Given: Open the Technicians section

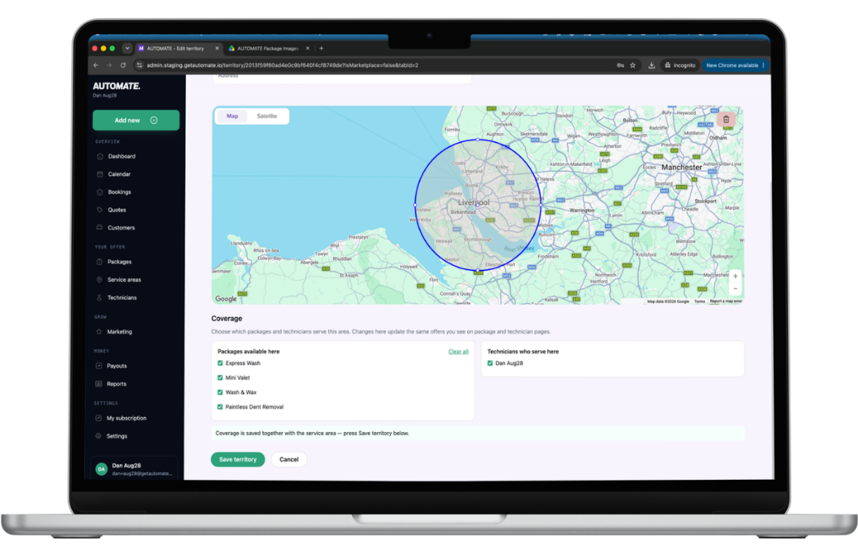Looking at the screenshot, I should click(122, 298).
